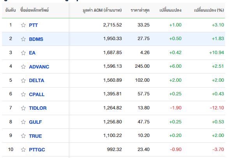Toggle the favorite star for PTT
This screenshot has height=158, width=229.
(x=23, y=25)
